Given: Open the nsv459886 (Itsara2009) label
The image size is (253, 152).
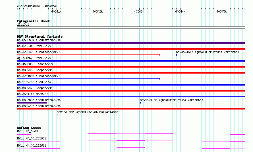Looking at the screenshot, I should point(36,64).
